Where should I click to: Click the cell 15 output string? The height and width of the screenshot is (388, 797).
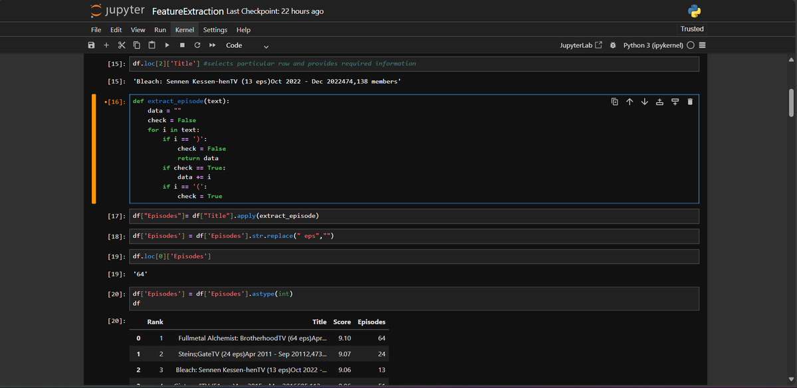point(267,81)
